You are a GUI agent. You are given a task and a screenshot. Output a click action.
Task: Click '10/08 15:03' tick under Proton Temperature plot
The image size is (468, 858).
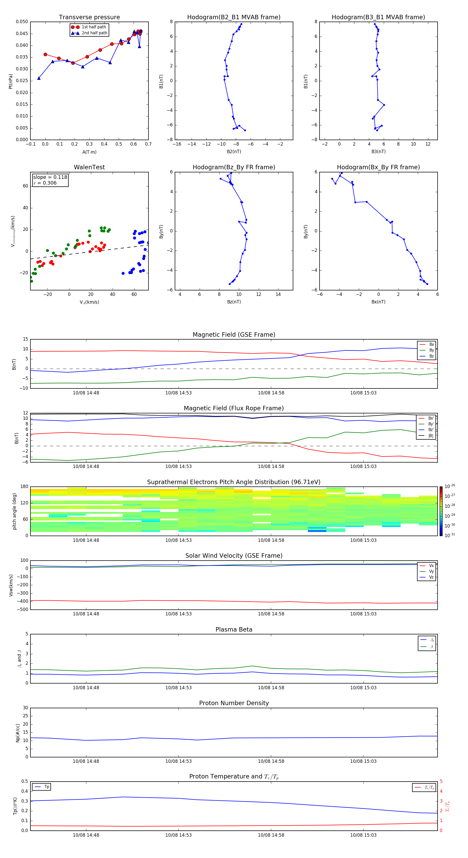[x=363, y=835]
